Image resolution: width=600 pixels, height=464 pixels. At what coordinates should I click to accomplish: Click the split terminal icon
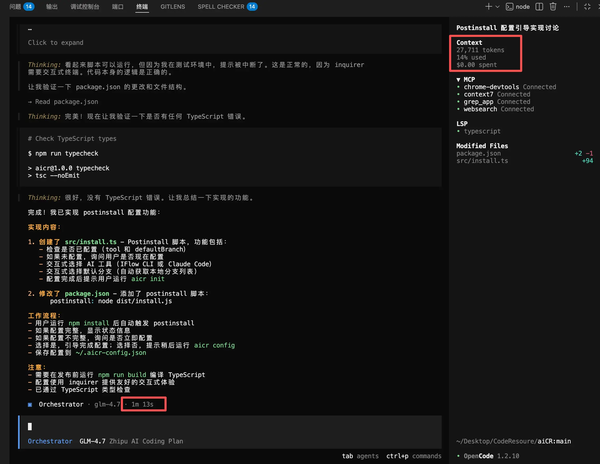point(539,7)
